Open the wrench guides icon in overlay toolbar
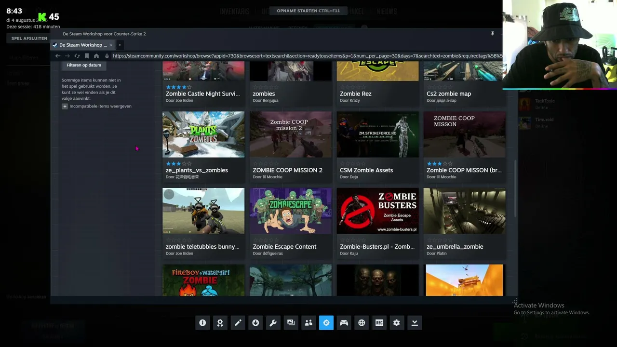The image size is (617, 347). click(x=273, y=323)
